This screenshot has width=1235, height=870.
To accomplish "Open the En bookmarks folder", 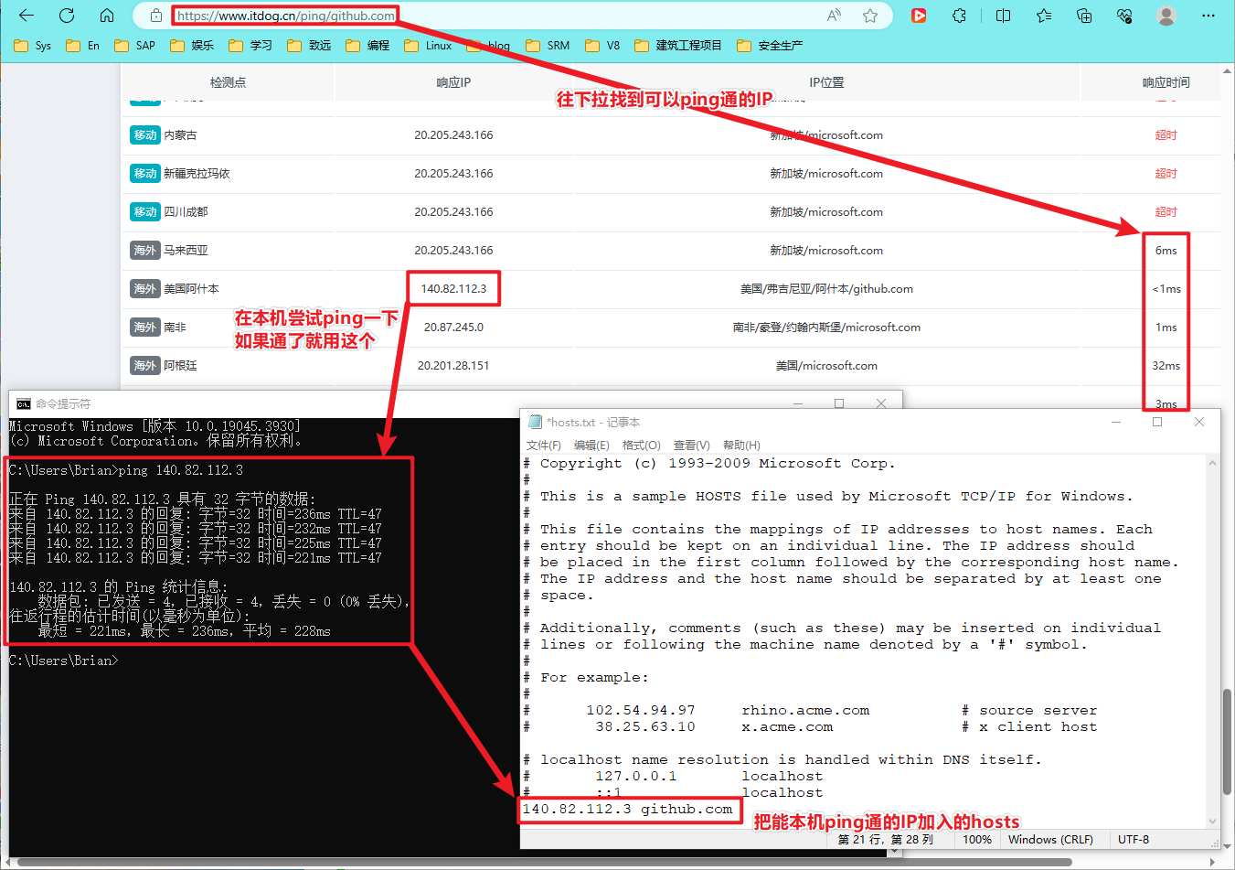I will 82,46.
